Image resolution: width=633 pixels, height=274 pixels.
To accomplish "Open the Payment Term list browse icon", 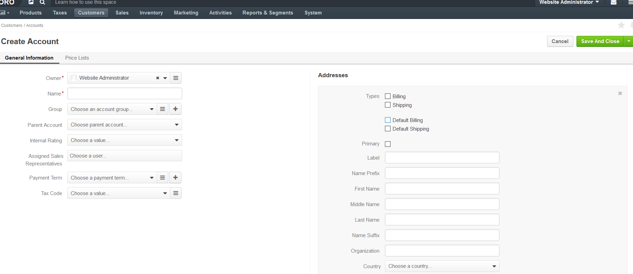I will pyautogui.click(x=162, y=177).
